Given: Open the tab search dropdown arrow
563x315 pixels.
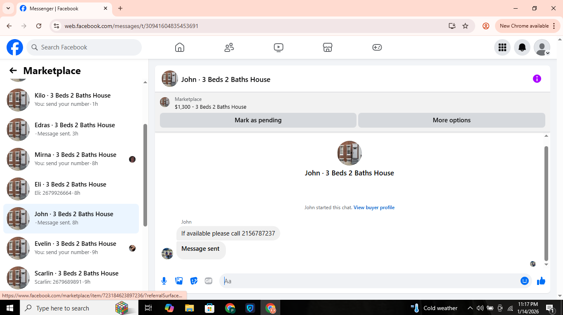Looking at the screenshot, I should (x=8, y=8).
